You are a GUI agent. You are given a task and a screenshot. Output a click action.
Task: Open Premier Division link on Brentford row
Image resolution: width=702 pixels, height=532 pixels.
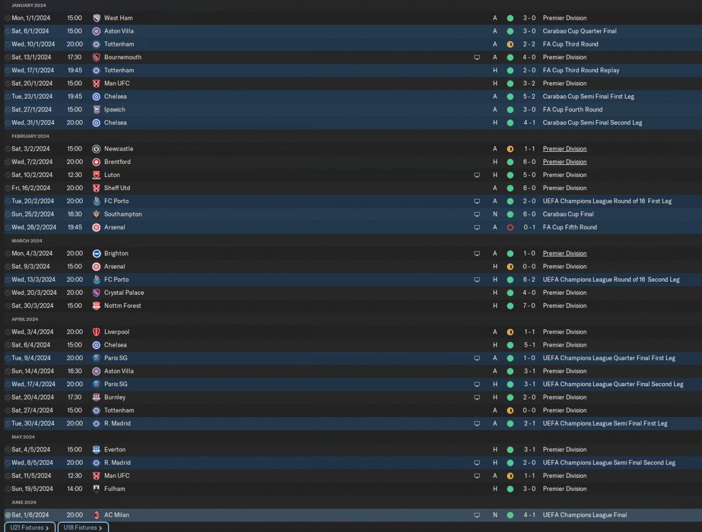coord(564,162)
